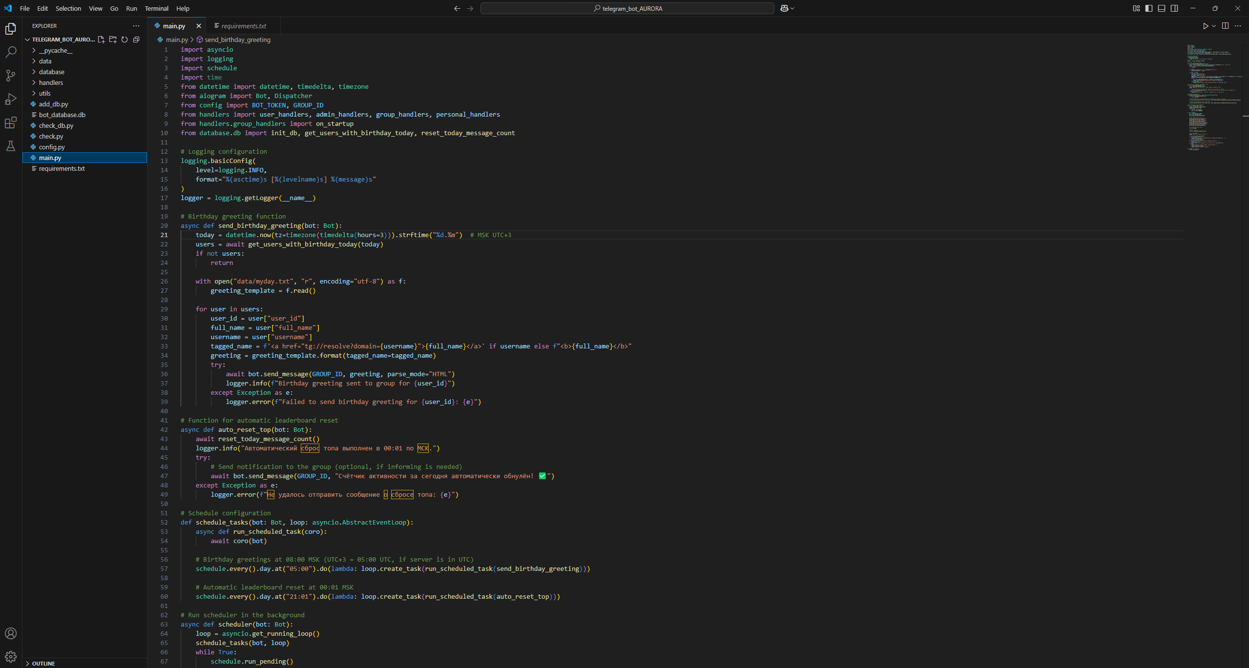Click the VS Code logo icon
The image size is (1249, 668).
8,8
